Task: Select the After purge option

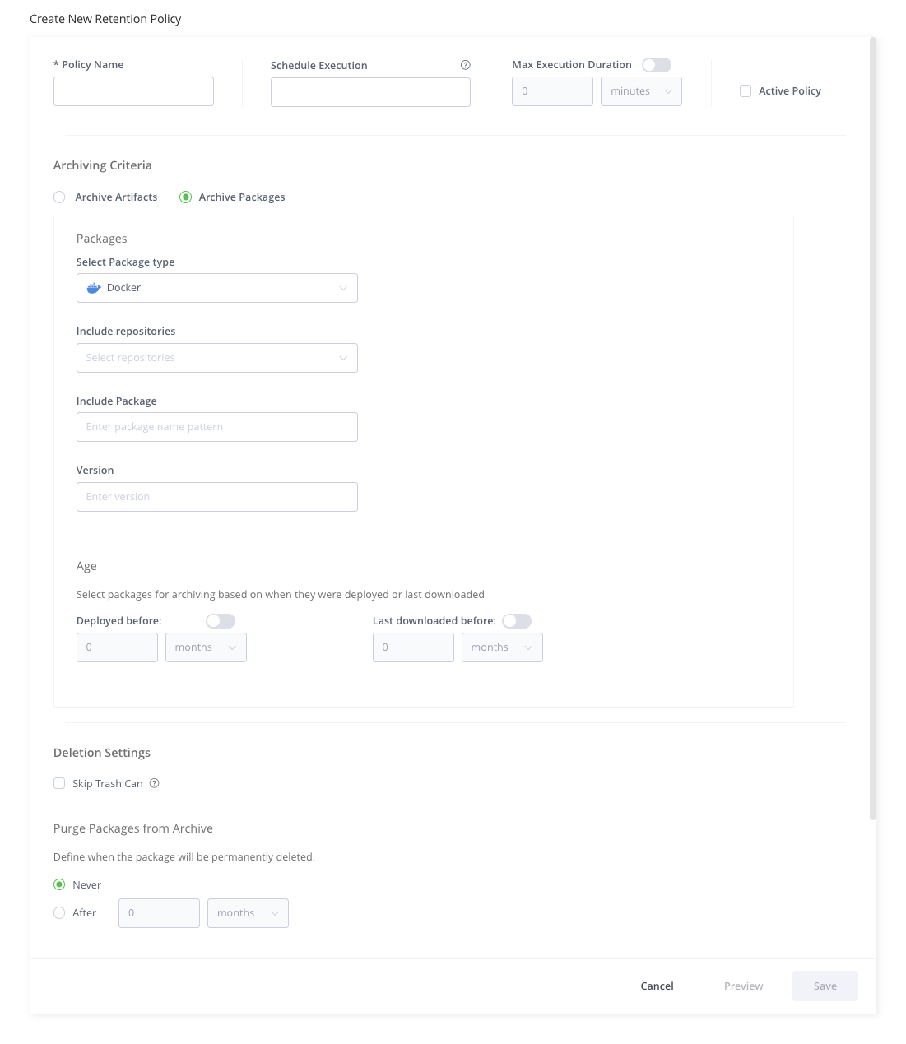Action: coord(58,912)
